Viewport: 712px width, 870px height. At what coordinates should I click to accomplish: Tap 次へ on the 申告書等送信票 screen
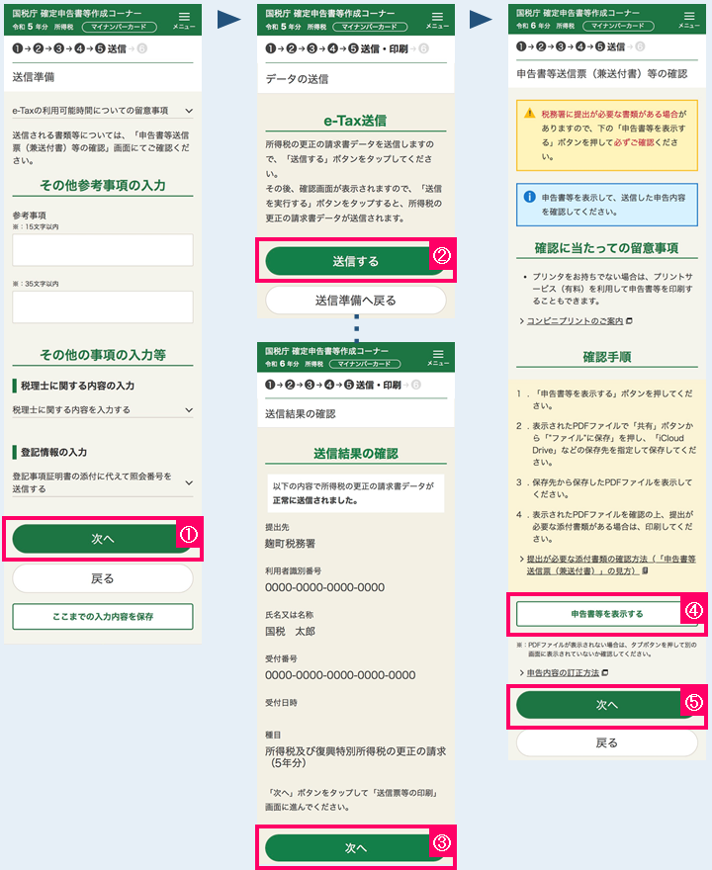coord(606,705)
